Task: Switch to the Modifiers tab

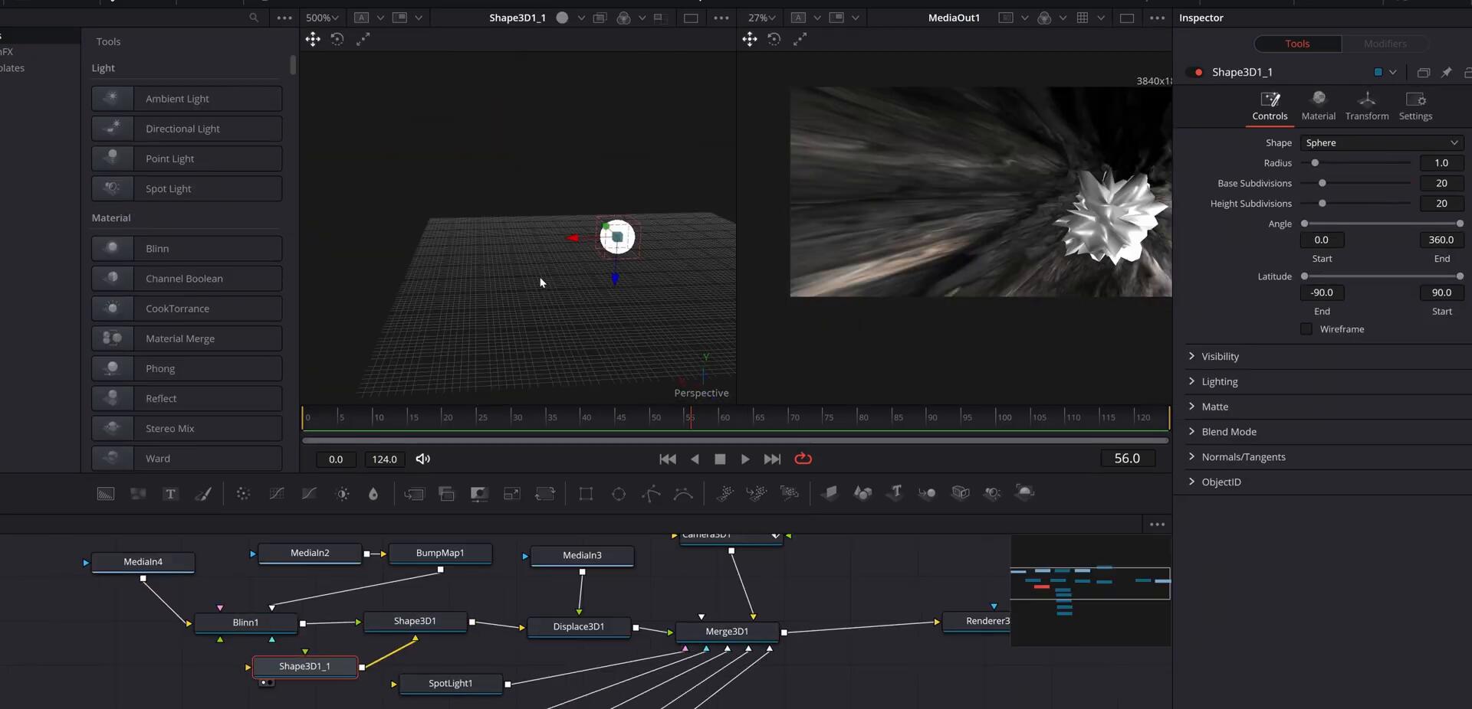Action: tap(1385, 44)
